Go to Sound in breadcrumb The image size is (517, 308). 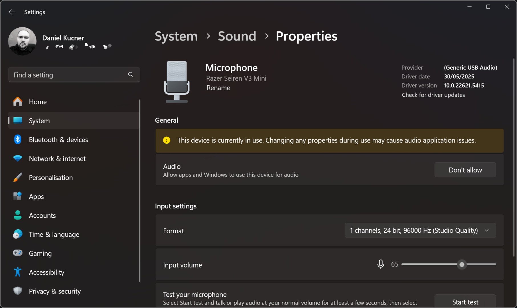237,36
